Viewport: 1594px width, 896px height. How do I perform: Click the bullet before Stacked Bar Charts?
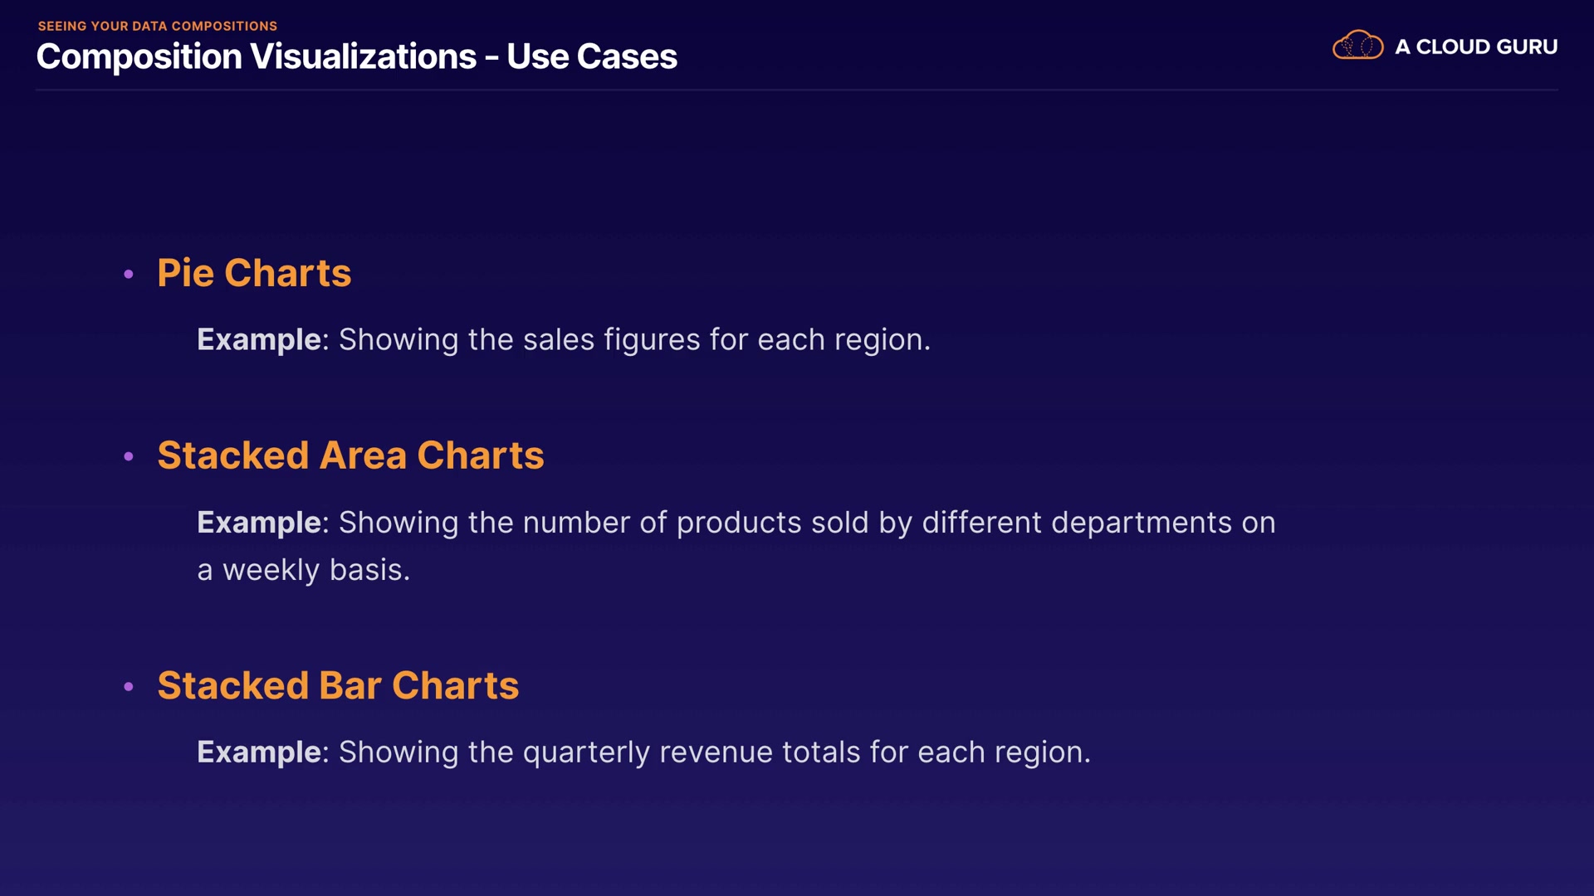pos(129,686)
